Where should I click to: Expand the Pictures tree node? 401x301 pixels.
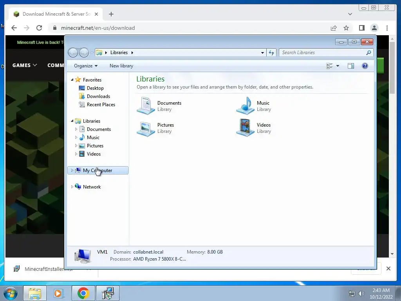(76, 146)
